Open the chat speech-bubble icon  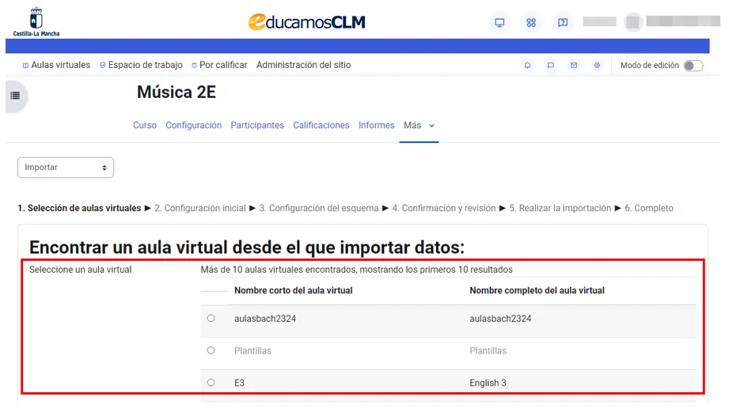coord(550,66)
